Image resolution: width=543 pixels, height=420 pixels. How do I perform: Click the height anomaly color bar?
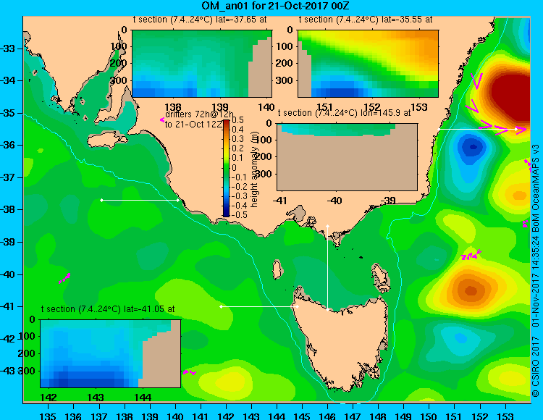pyautogui.click(x=226, y=168)
